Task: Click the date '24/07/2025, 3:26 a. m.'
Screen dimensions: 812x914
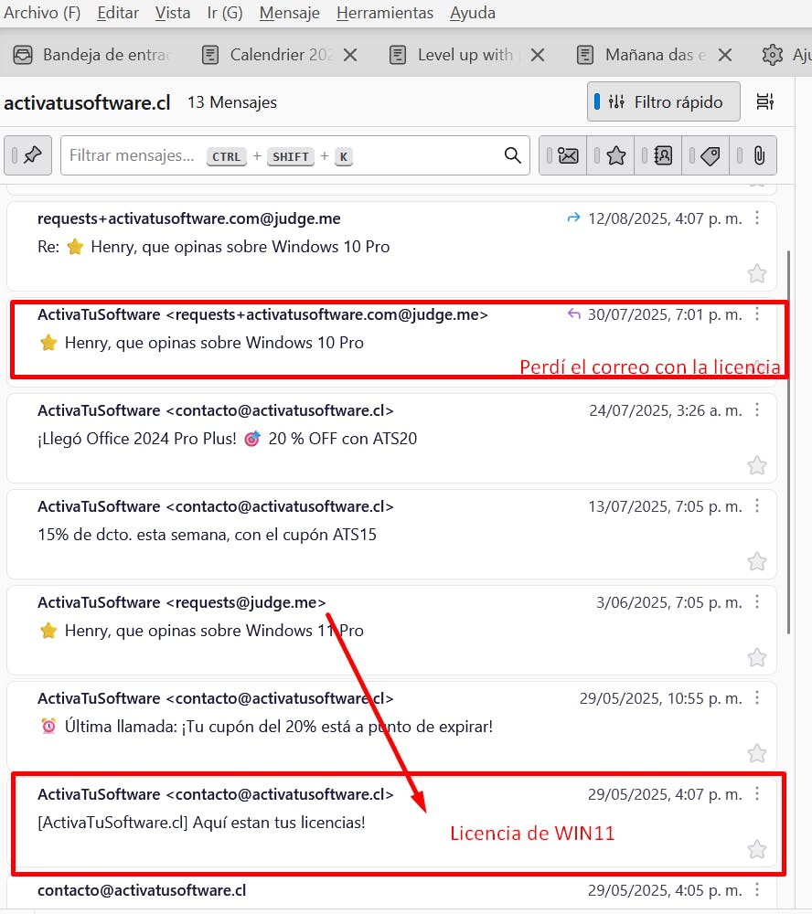Action: pyautogui.click(x=666, y=410)
